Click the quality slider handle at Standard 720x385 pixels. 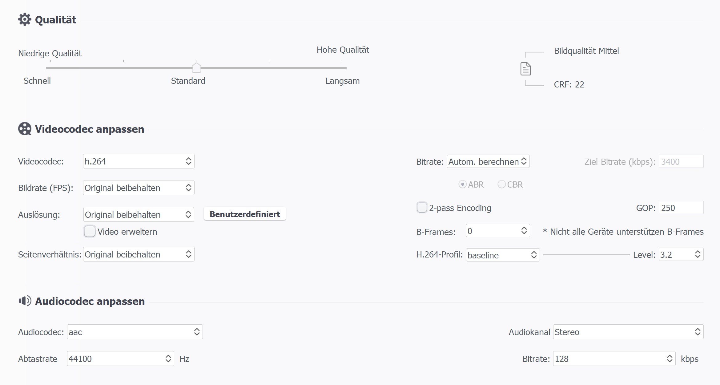(x=196, y=68)
